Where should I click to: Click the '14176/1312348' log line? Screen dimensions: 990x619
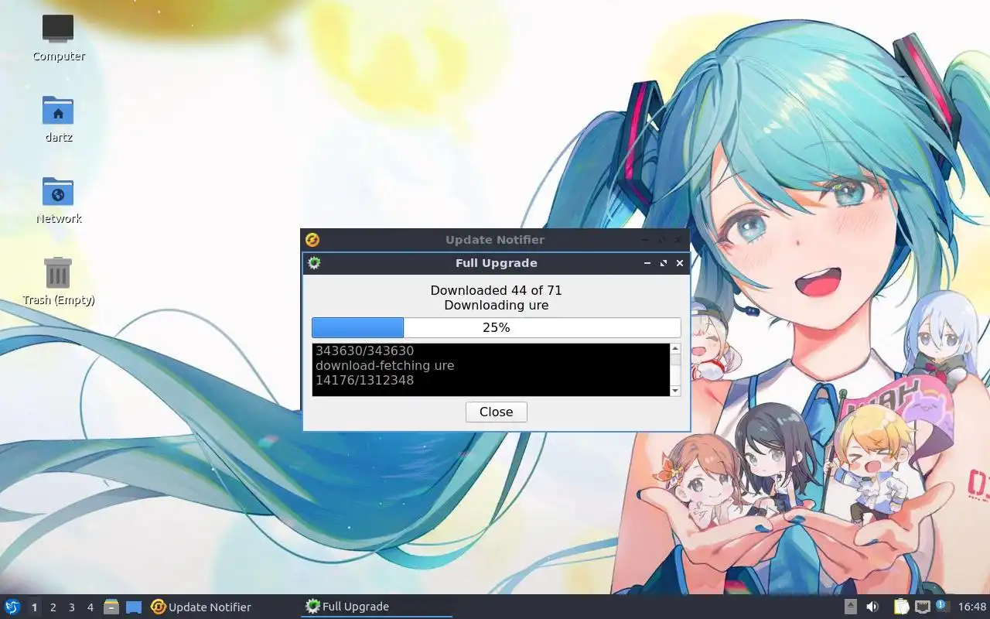click(x=364, y=380)
